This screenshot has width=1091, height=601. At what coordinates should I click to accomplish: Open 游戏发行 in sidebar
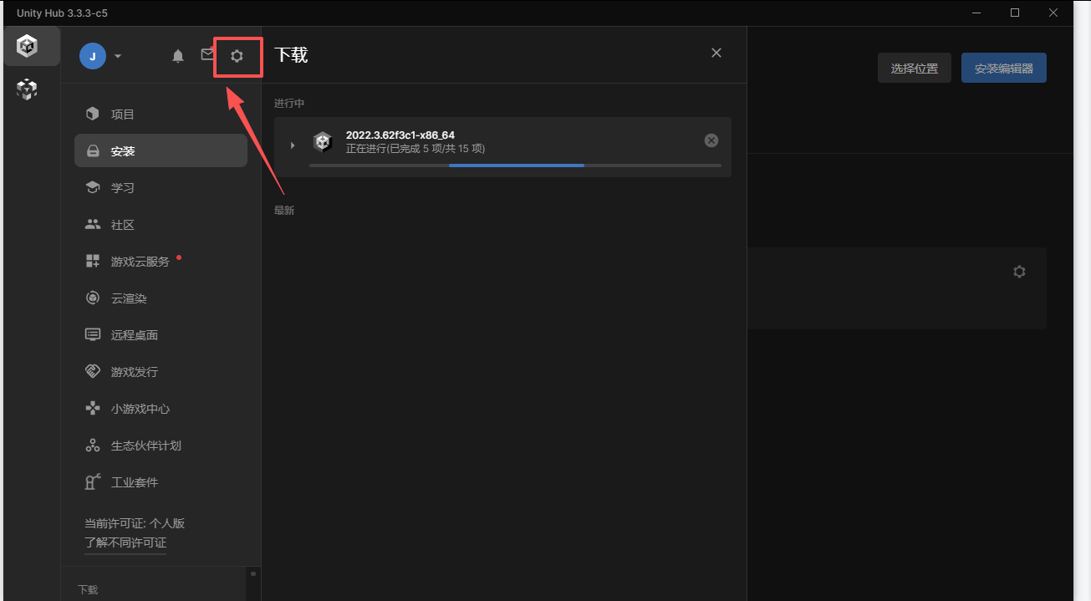click(x=161, y=372)
